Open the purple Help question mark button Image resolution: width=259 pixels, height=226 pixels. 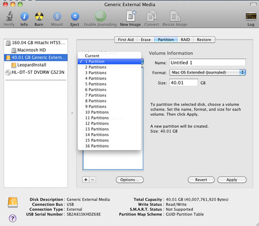point(12,218)
